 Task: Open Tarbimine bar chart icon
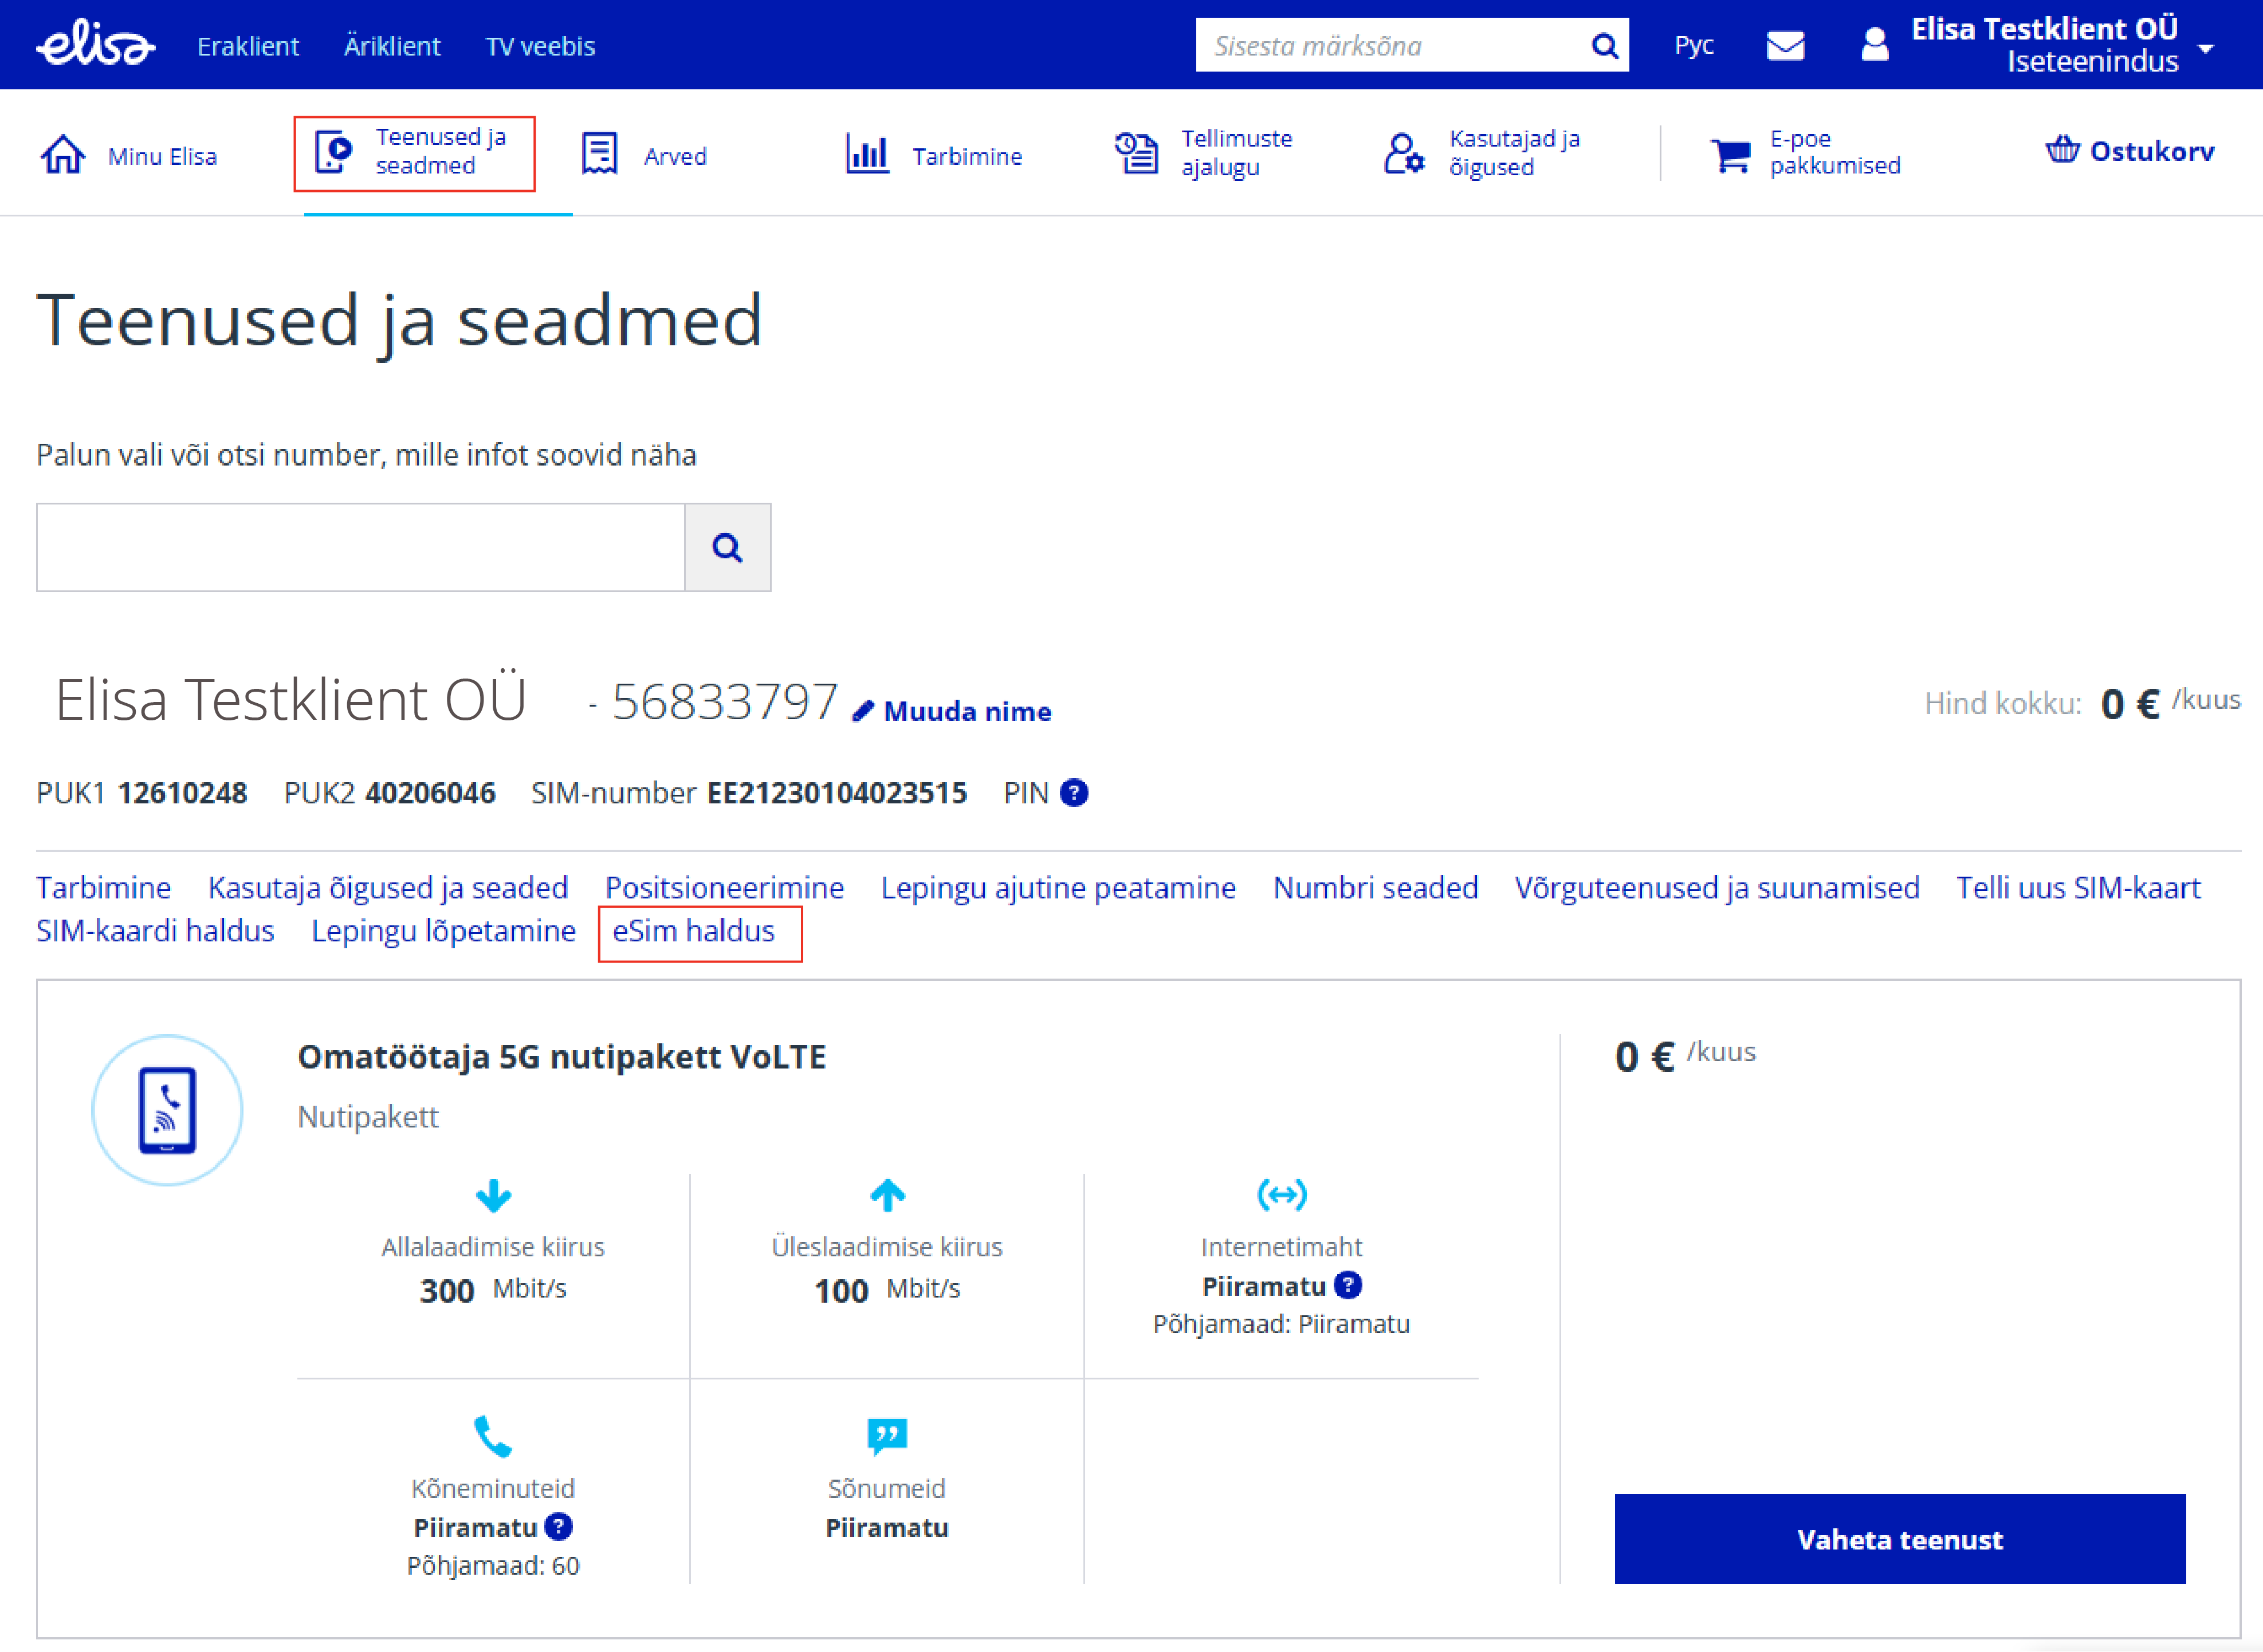pyautogui.click(x=866, y=155)
